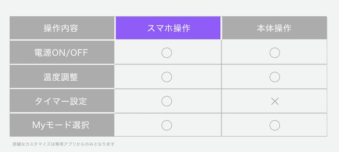Click the タイマー設定 row label
The width and height of the screenshot is (339, 152).
coord(62,101)
